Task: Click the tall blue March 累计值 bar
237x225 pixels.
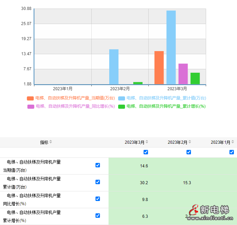Action: pyautogui.click(x=171, y=47)
